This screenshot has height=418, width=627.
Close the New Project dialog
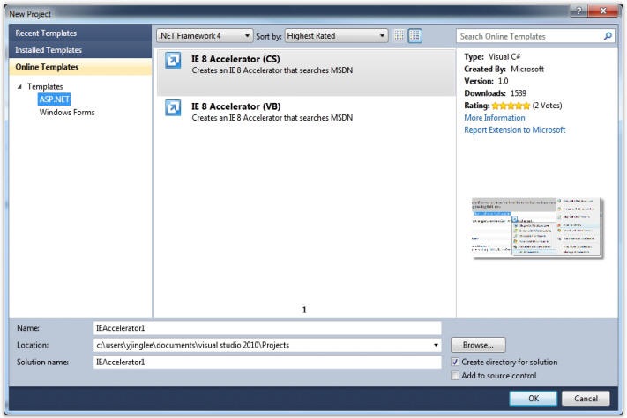point(603,11)
